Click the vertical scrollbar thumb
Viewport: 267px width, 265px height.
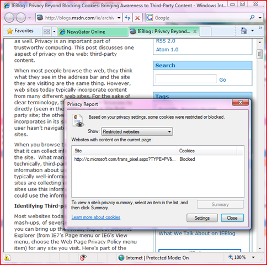260,54
